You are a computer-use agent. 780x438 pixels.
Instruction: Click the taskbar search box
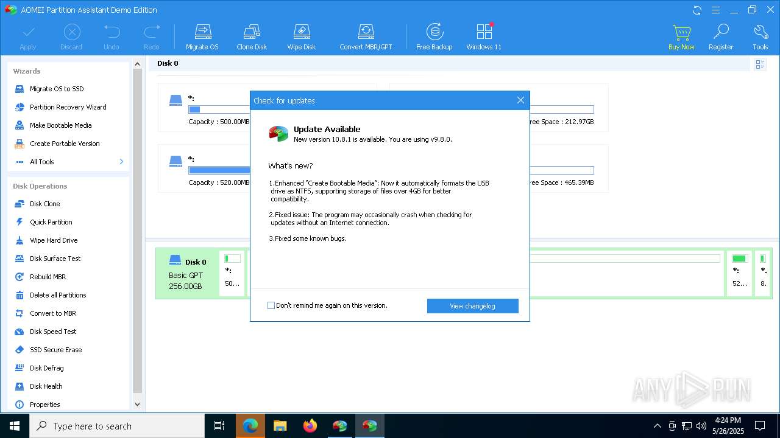click(117, 426)
